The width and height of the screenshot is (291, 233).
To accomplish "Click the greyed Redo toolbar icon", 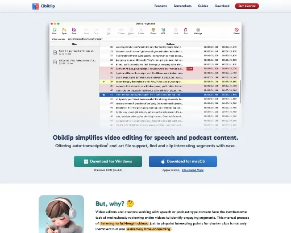I will pyautogui.click(x=97, y=30).
